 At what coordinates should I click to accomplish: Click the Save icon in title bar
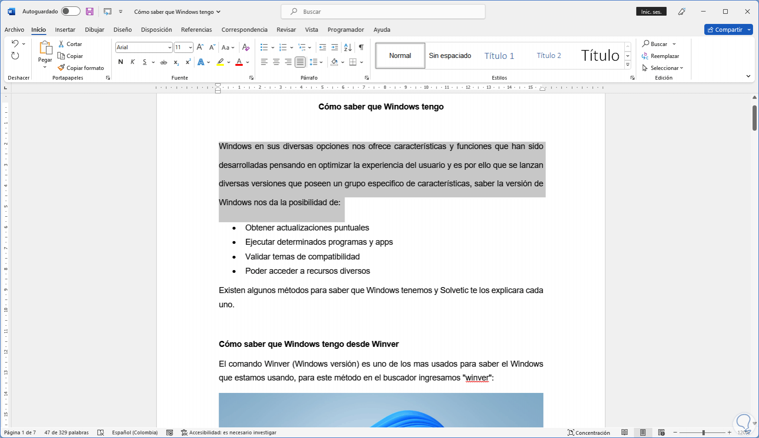(x=90, y=12)
